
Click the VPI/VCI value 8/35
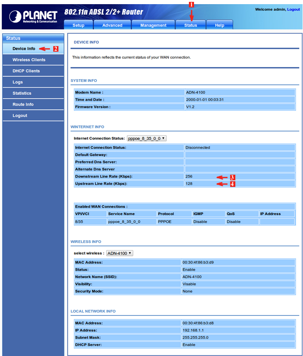(79, 222)
